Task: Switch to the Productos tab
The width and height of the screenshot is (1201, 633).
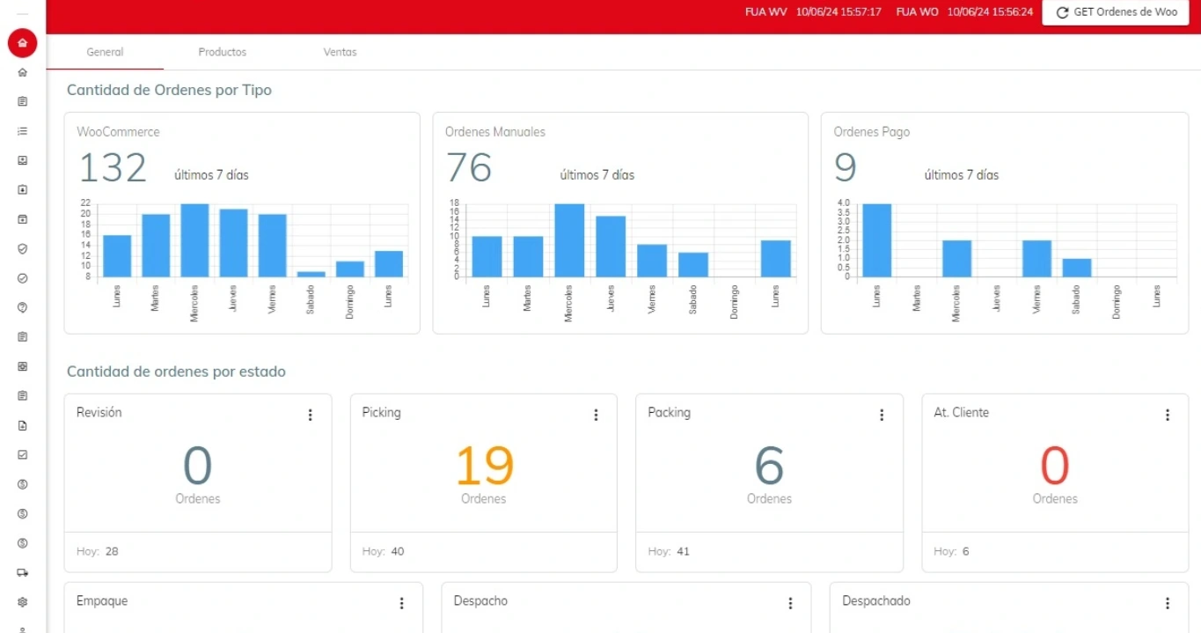Action: point(222,52)
